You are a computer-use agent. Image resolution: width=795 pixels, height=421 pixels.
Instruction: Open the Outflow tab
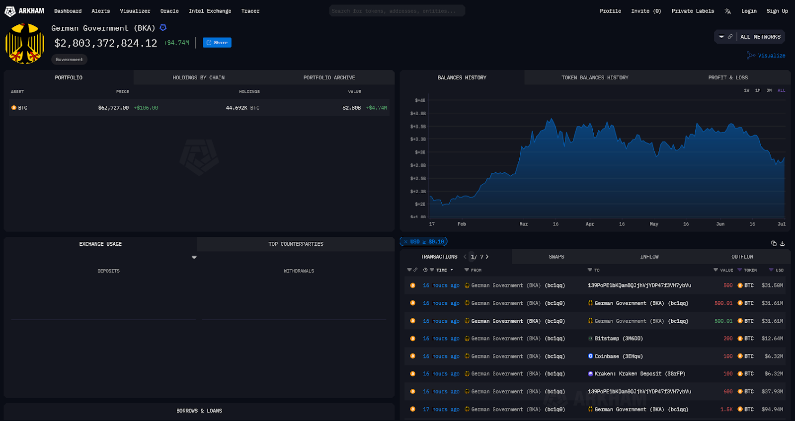(x=742, y=257)
